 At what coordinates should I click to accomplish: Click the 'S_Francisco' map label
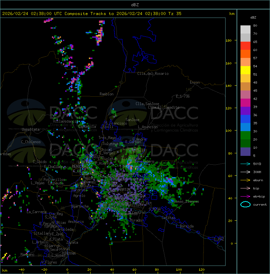[x=116, y=123]
